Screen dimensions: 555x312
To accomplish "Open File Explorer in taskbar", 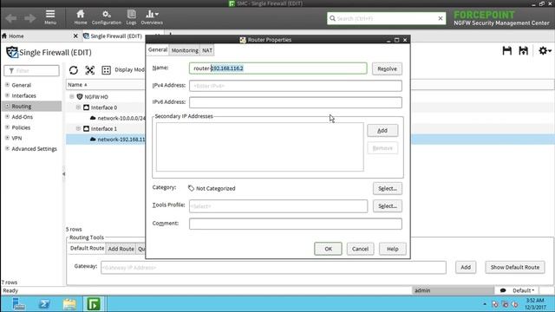I will [69, 304].
